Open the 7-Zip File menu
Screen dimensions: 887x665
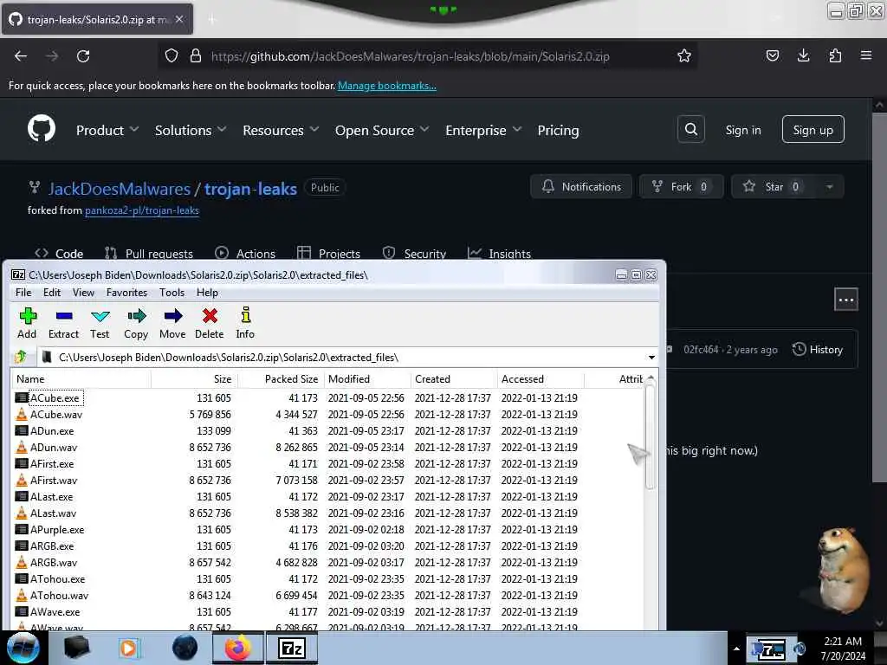coord(23,293)
